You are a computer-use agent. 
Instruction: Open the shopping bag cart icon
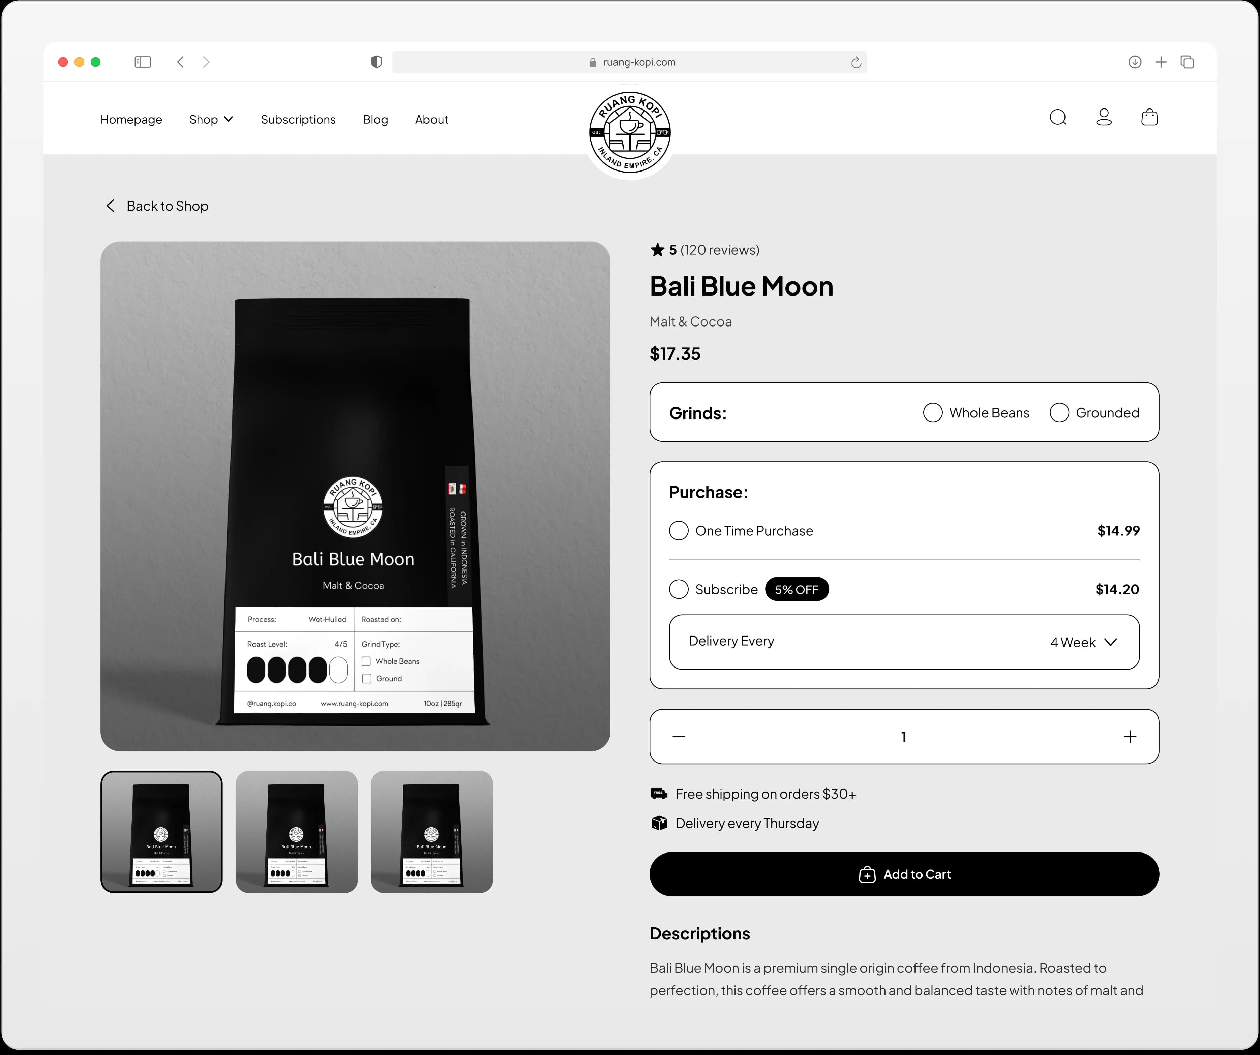pyautogui.click(x=1149, y=118)
